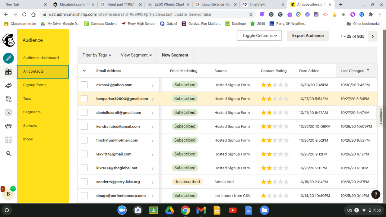Open Segments in the sidebar
Image resolution: width=386 pixels, height=217 pixels.
point(32,112)
